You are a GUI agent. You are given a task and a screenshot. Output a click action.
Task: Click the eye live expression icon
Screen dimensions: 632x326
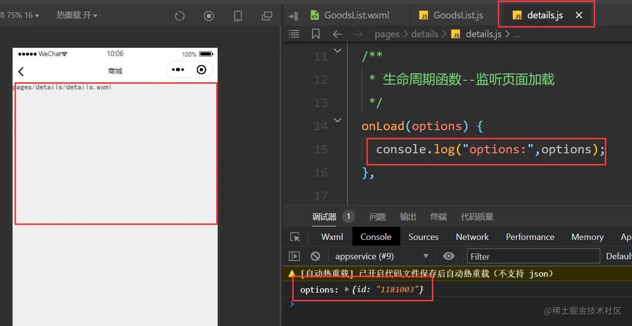449,256
